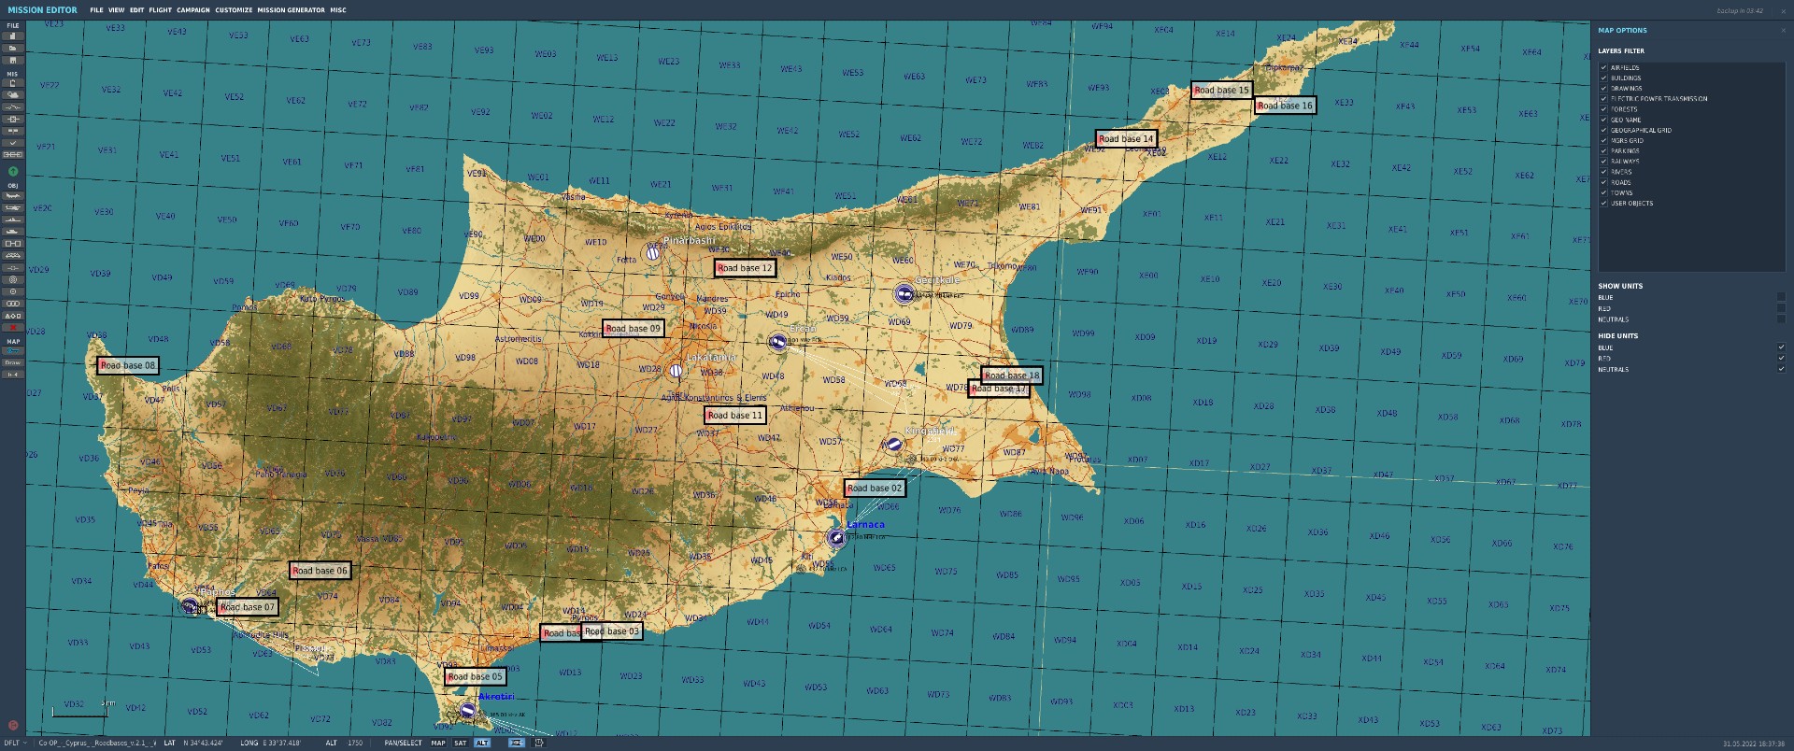Click the save mission floppy disk icon
The height and width of the screenshot is (751, 1794).
13,59
